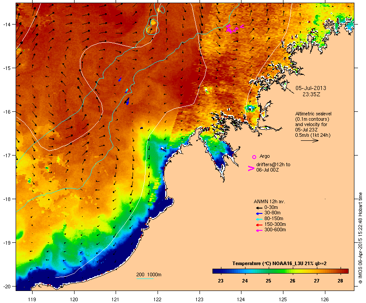
Task: Click the '80-150m' depth label
Action: click(274, 219)
